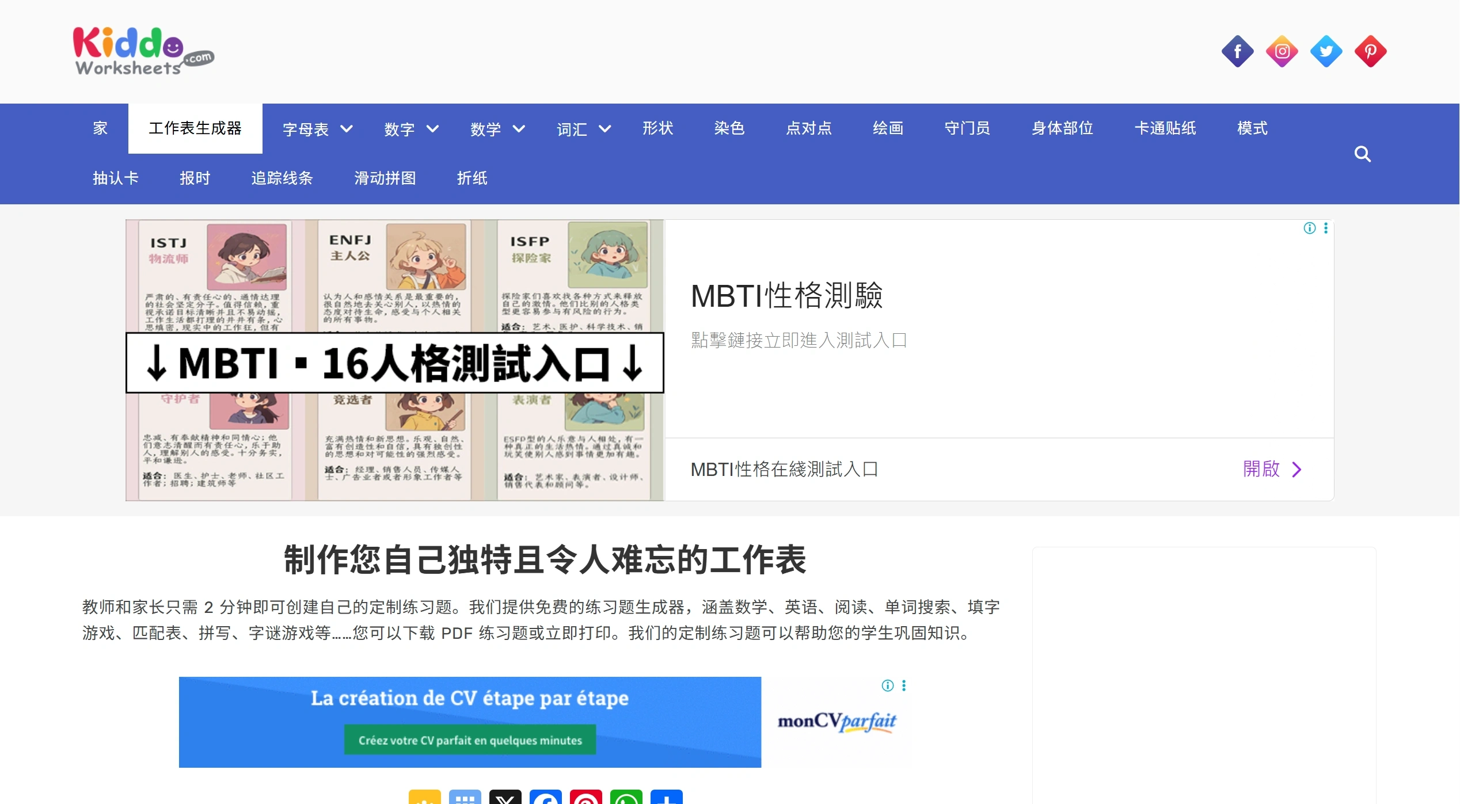The width and height of the screenshot is (1460, 804).
Task: Click Créez votre CV parfait green button
Action: (470, 740)
